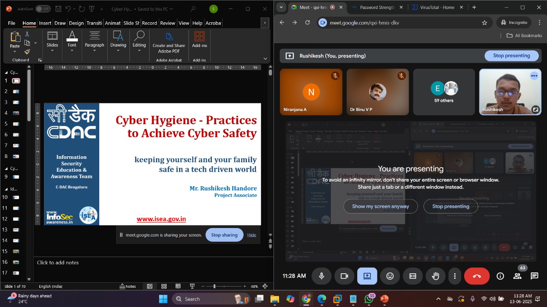Toggle AutoSave switch on

43,9
